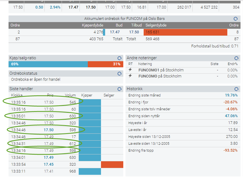Click the orange 165 631 seller depth bar
This screenshot has width=243, height=177.
pos(185,32)
